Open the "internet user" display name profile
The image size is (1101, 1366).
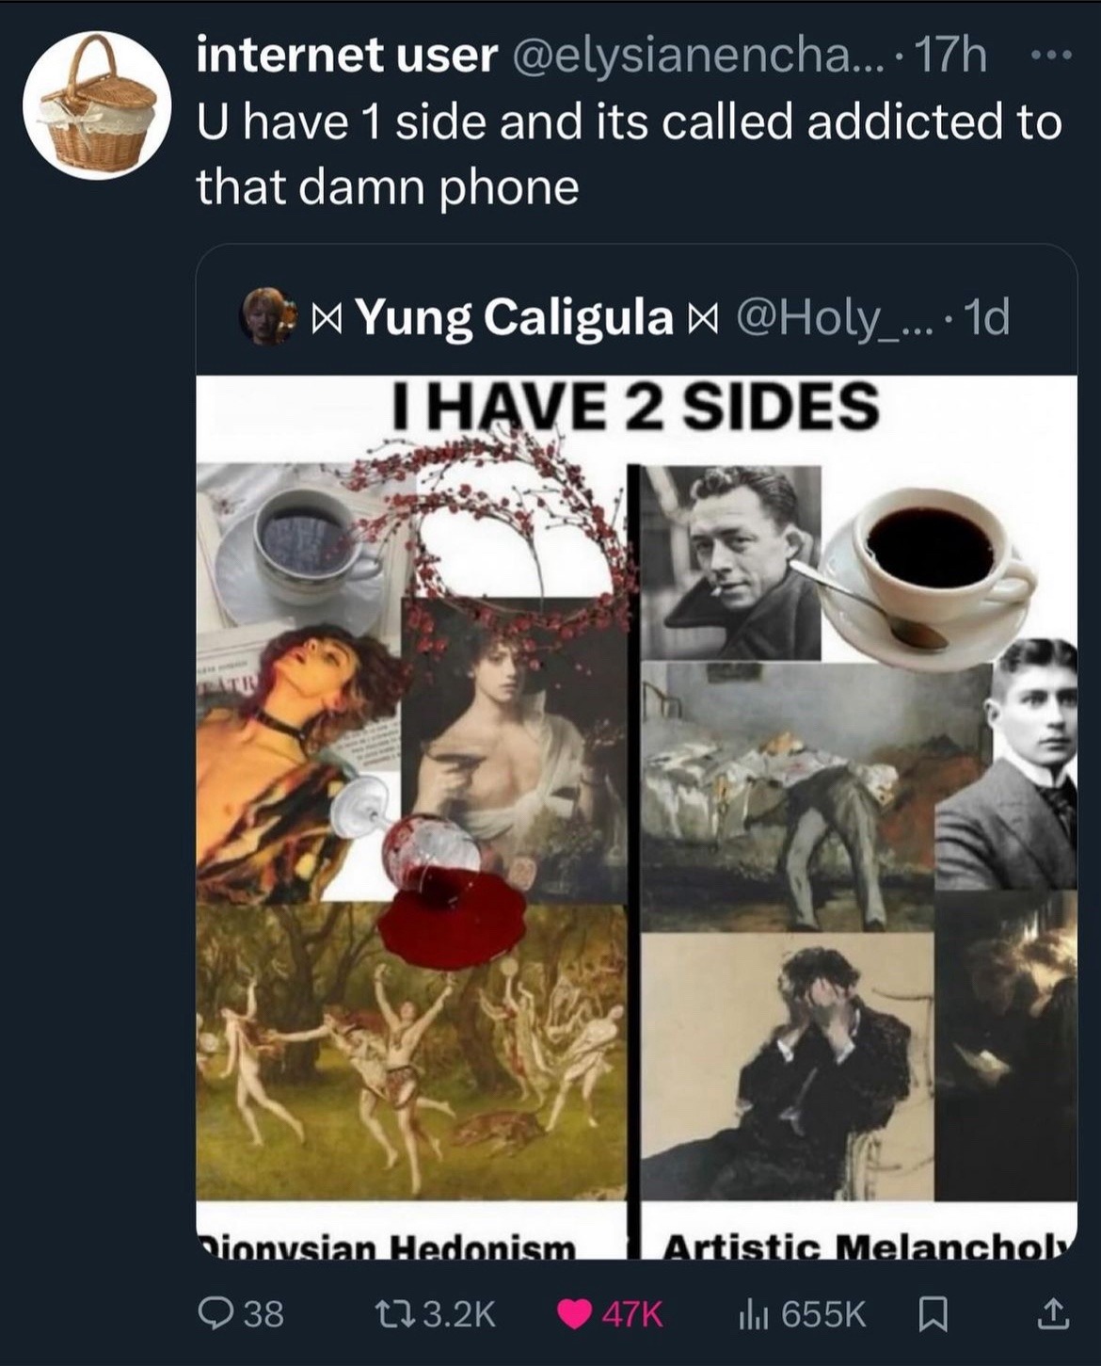pos(346,56)
